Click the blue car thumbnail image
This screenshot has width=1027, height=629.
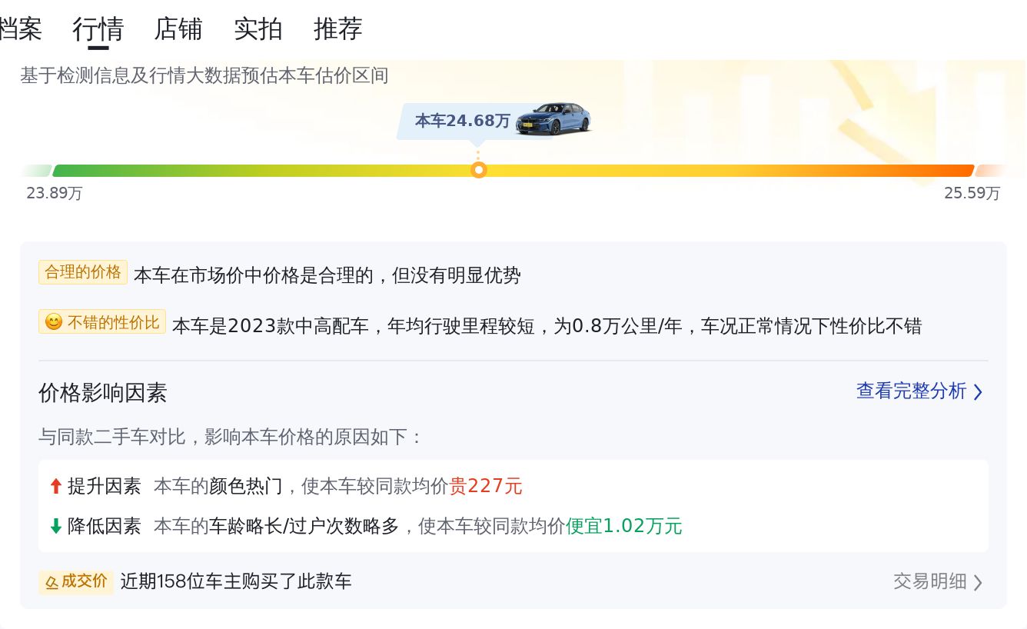(x=553, y=119)
